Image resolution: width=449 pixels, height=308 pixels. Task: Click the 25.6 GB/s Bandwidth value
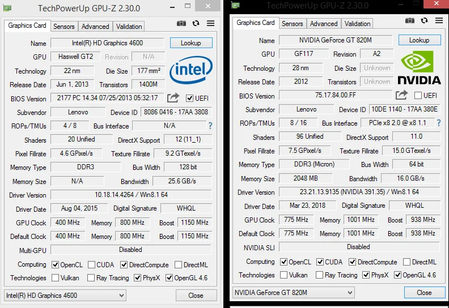click(x=182, y=181)
